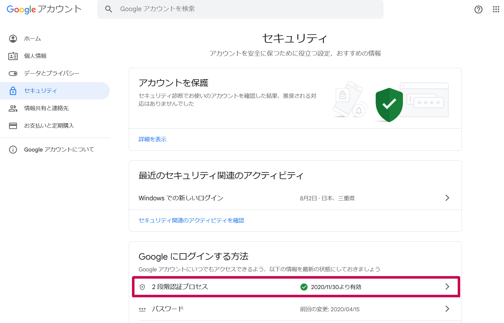
Task: Click the 2 段階認証プロセス shield icon
Action: (x=142, y=287)
